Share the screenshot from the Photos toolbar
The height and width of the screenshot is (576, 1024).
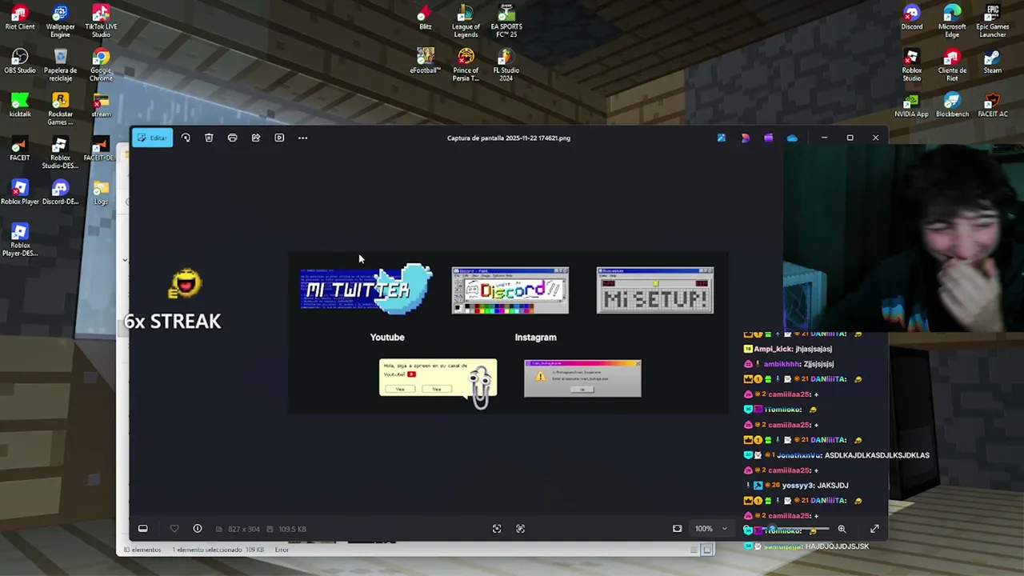[256, 138]
